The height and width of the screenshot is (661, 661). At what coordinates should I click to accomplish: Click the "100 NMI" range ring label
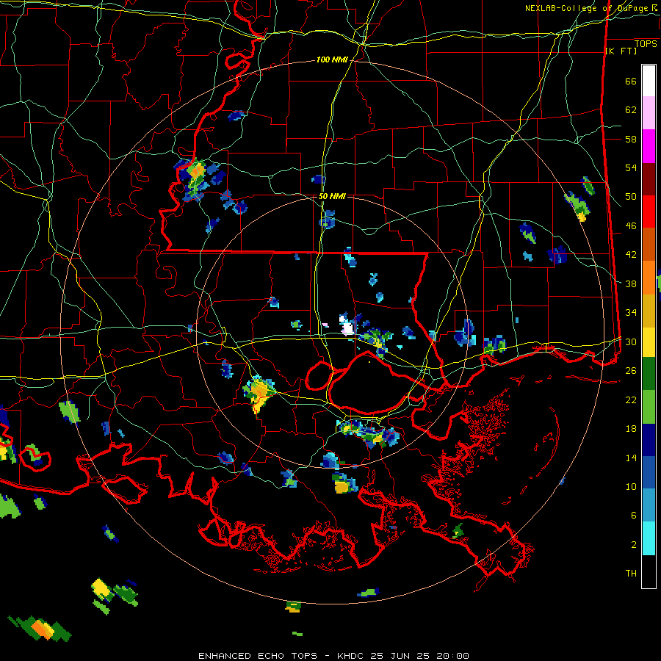point(332,60)
